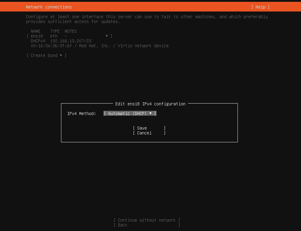Open the Help menu
Screen dimensions: 301x231
coord(260,7)
